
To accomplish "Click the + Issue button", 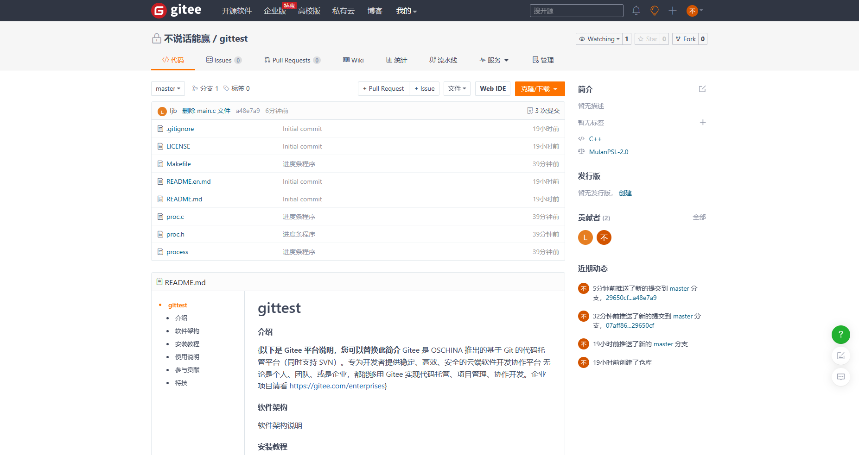I will 424,88.
